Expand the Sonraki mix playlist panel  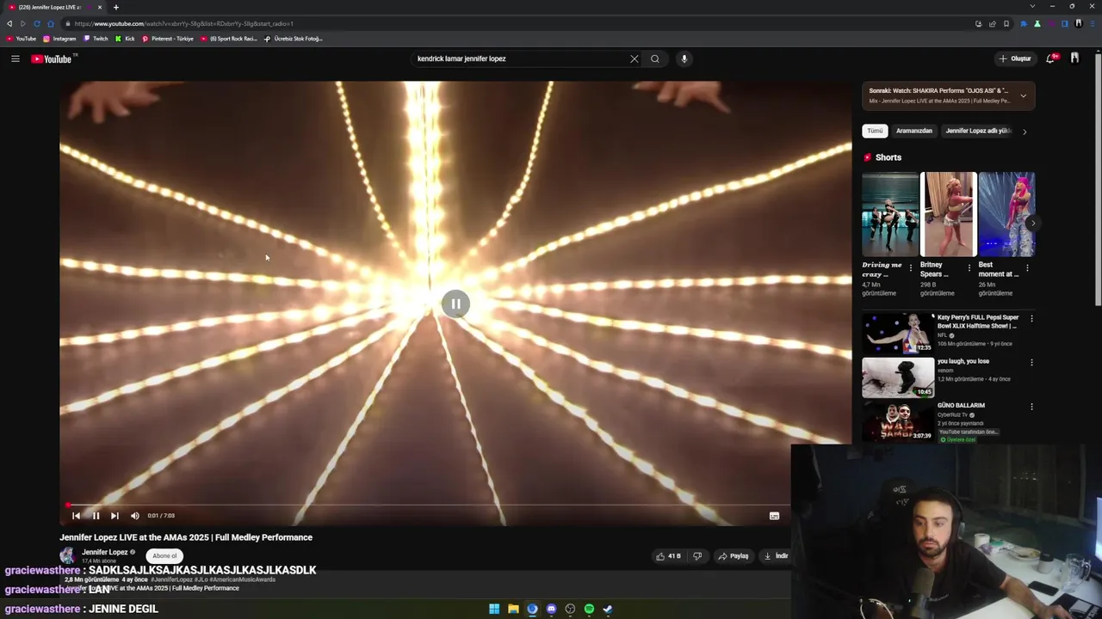[x=1023, y=95]
